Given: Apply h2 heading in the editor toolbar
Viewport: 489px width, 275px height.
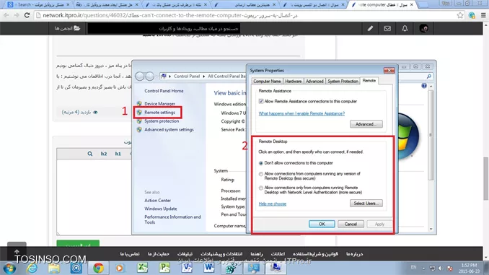Looking at the screenshot, I should click(104, 154).
